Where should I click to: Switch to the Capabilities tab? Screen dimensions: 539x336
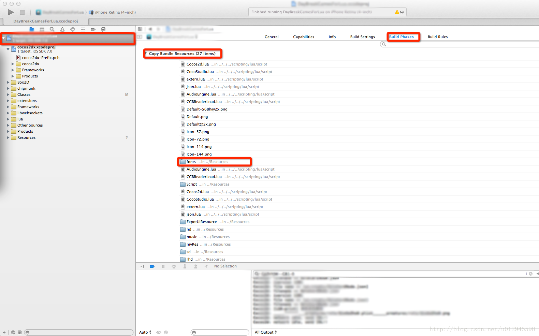coord(304,37)
